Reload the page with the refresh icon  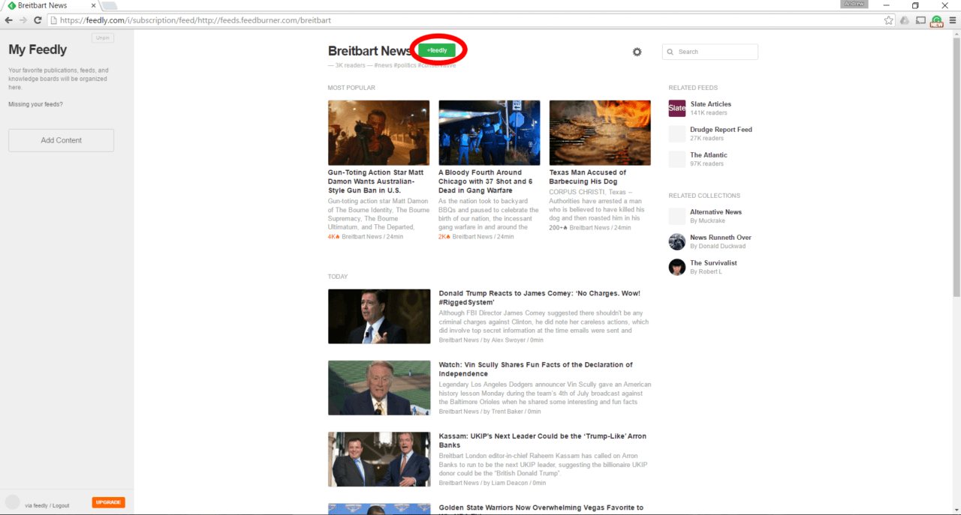click(x=38, y=20)
